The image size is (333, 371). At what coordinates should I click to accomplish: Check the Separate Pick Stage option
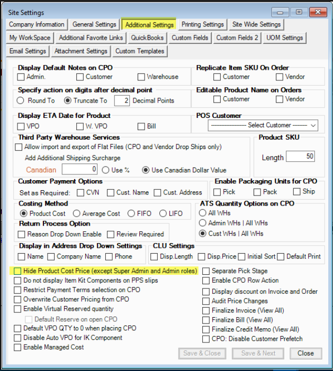206,271
